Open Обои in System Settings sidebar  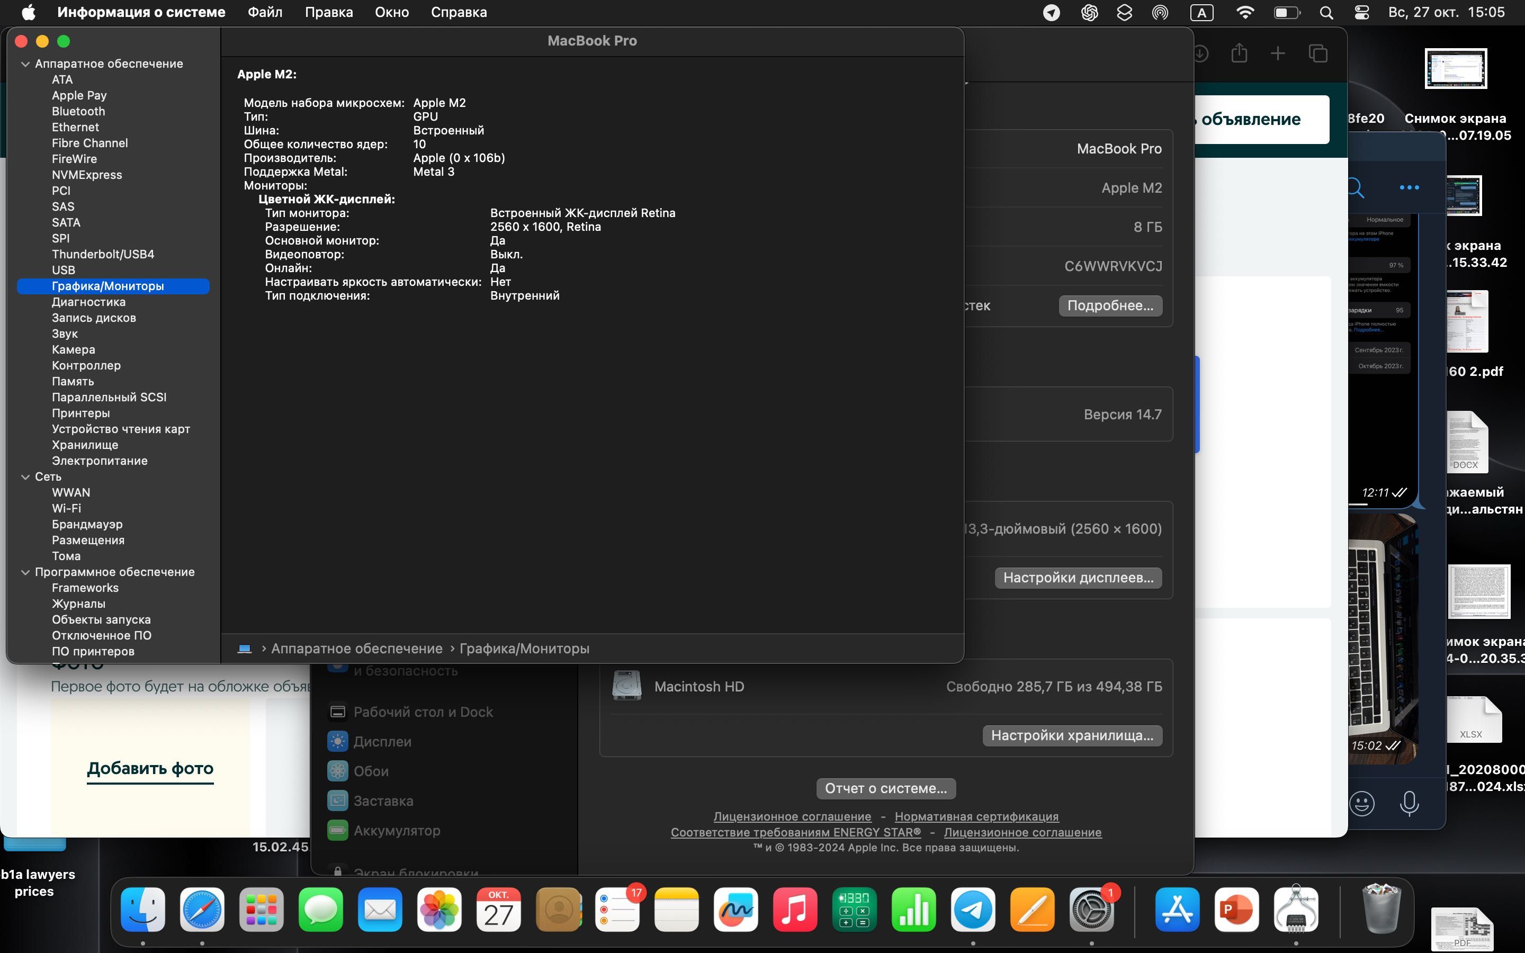[x=358, y=771]
